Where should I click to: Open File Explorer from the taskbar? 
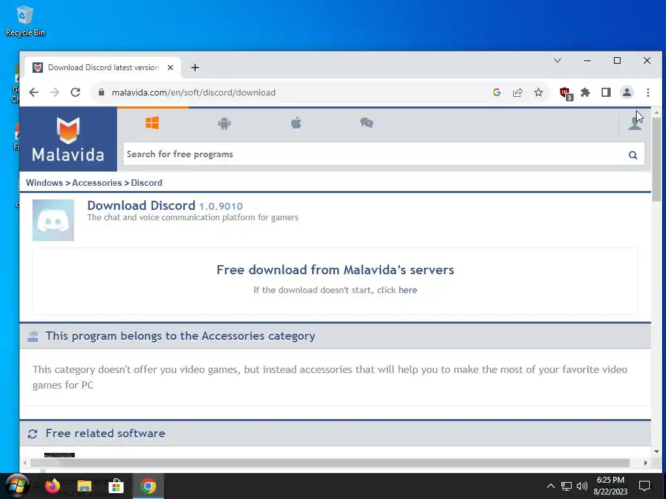84,486
